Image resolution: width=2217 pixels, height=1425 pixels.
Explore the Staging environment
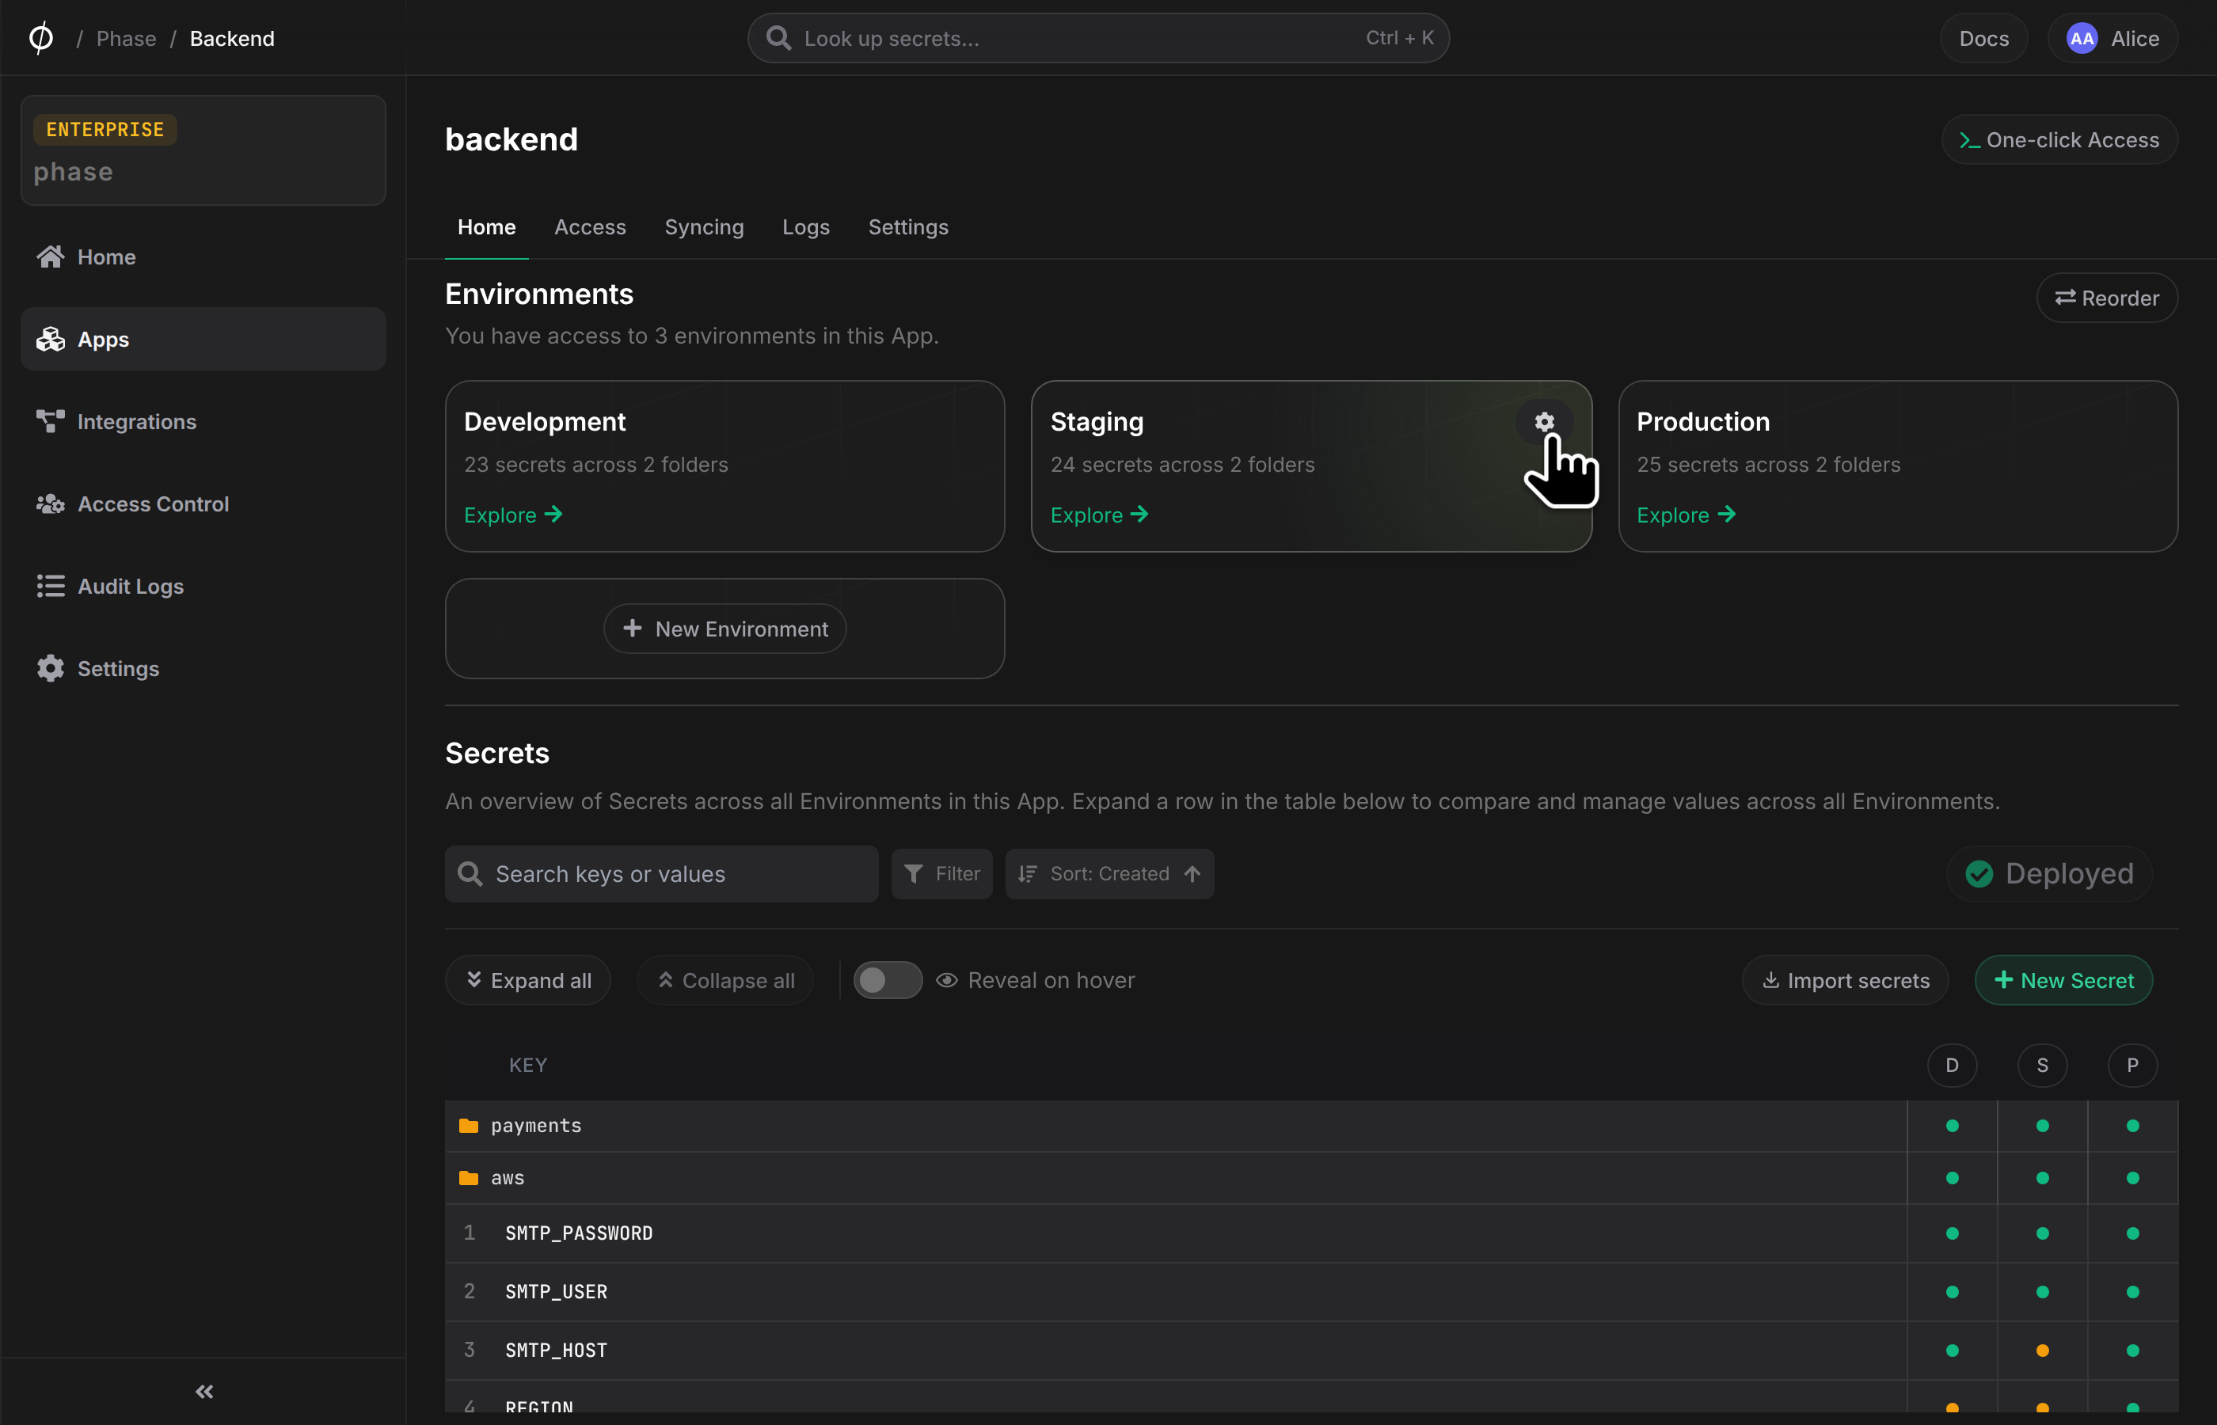tap(1099, 515)
